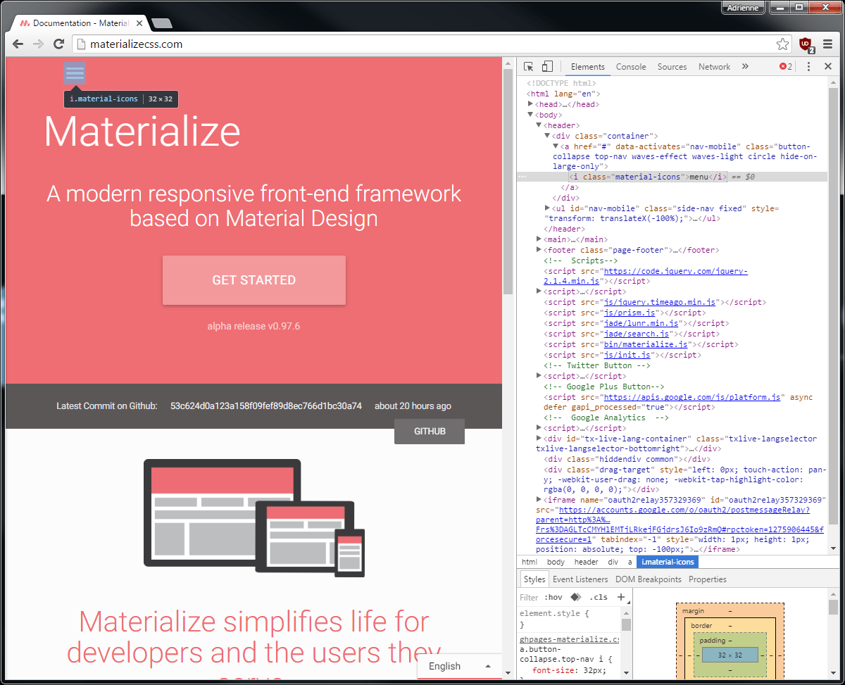Click the GET STARTED button
This screenshot has width=845, height=685.
[x=254, y=279]
